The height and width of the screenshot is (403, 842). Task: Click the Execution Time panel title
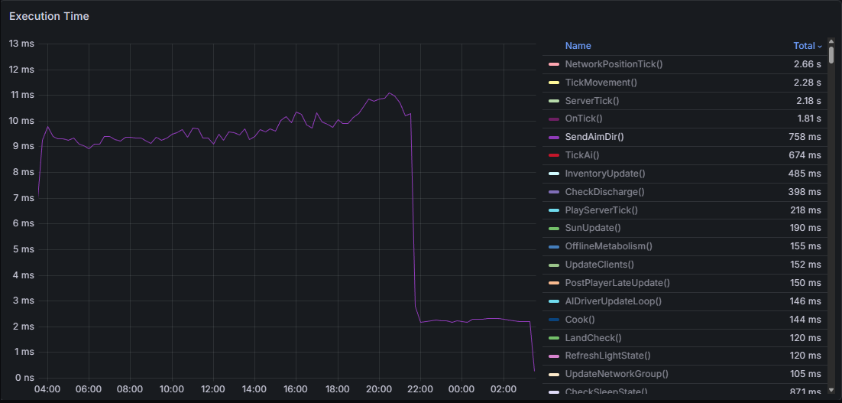pos(49,16)
